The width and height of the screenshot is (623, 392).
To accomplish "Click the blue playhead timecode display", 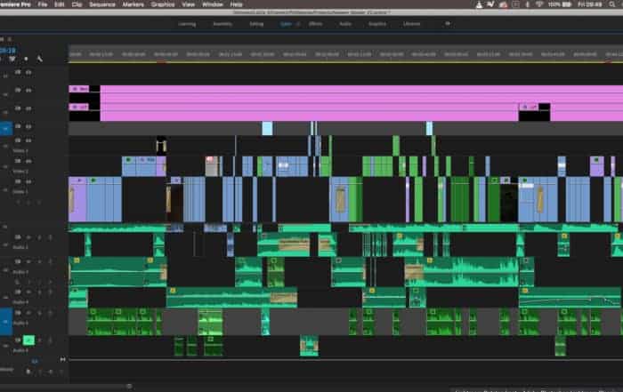I will pyautogui.click(x=7, y=51).
